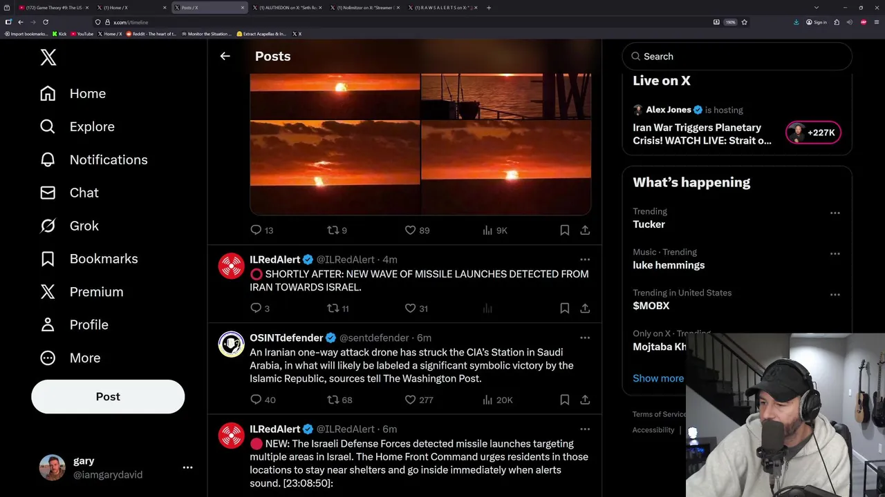View analytics of OSINTdefender post
This screenshot has height=497, width=885.
498,400
